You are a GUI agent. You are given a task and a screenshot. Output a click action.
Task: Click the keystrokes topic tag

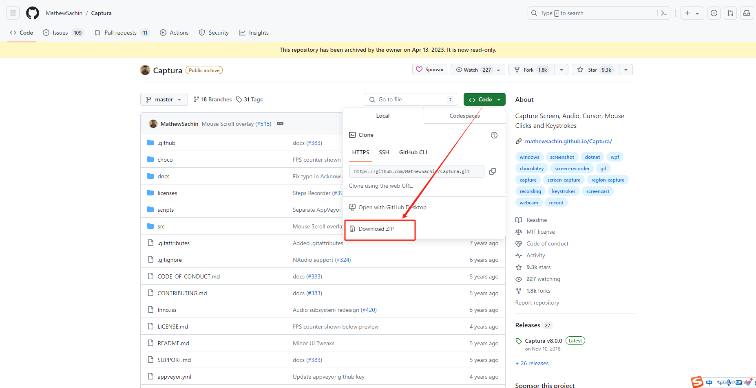tap(564, 191)
